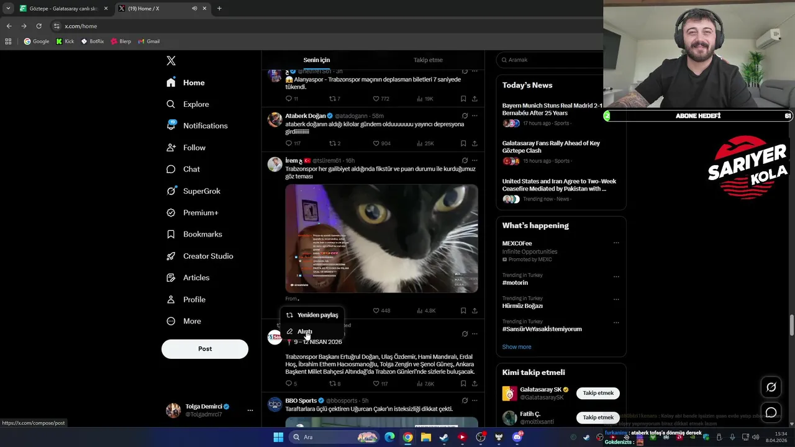The height and width of the screenshot is (447, 795).
Task: Open more options on Ataberk Doğan post
Action: 475,115
